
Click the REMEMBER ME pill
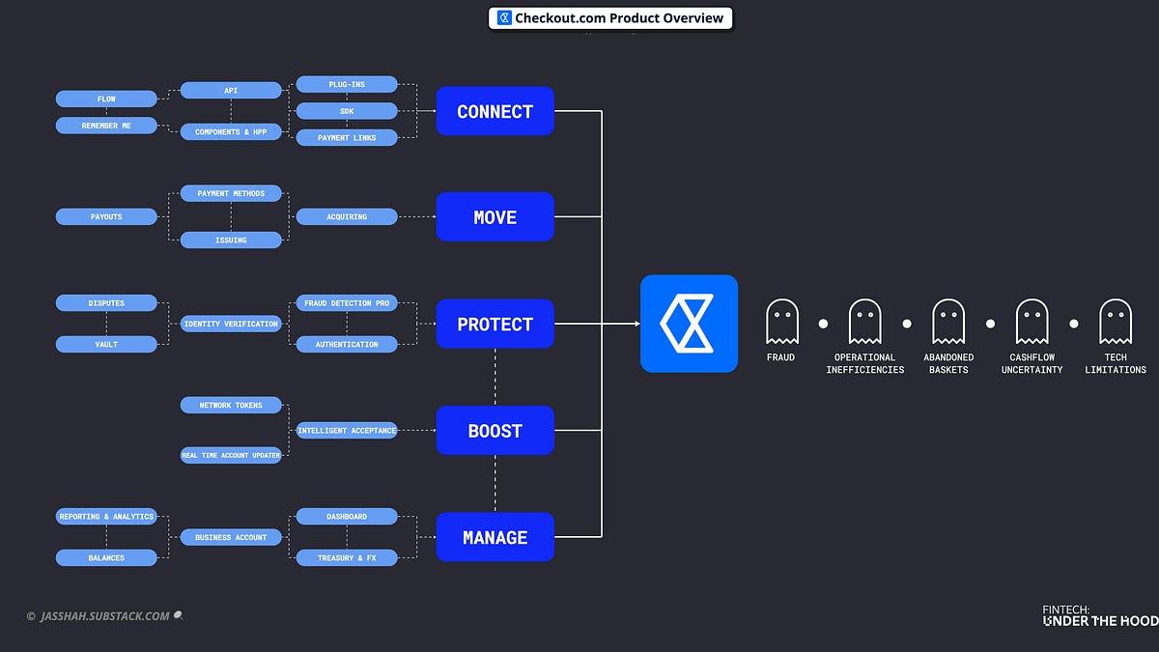(x=106, y=126)
